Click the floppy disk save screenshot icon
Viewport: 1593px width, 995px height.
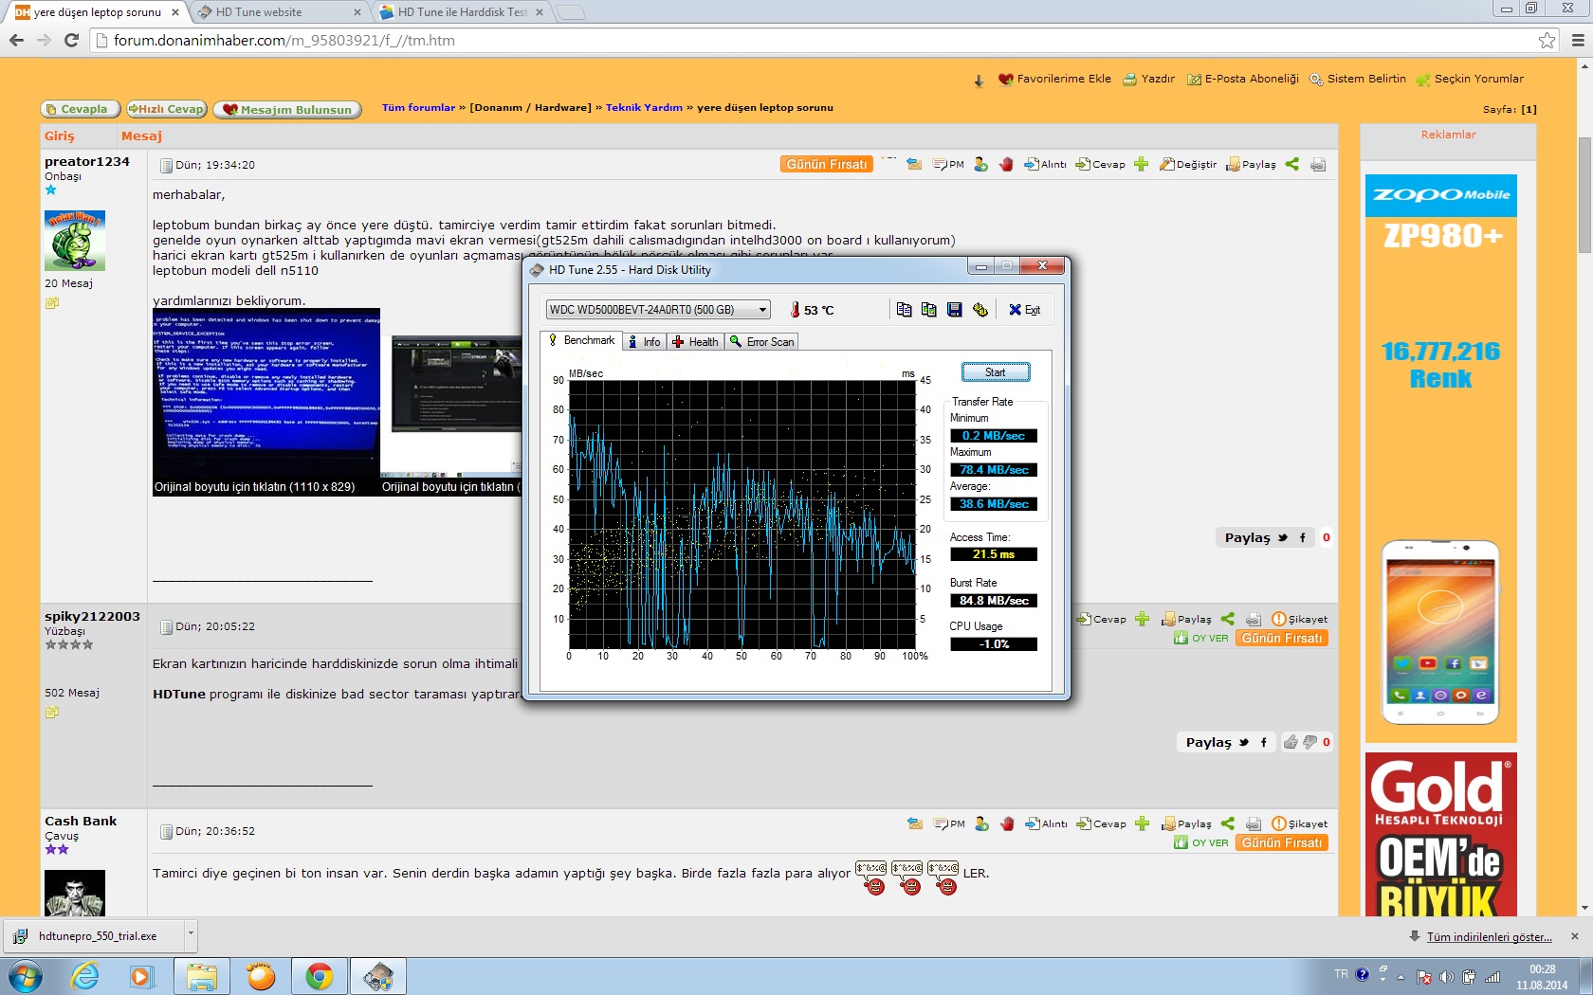click(955, 310)
